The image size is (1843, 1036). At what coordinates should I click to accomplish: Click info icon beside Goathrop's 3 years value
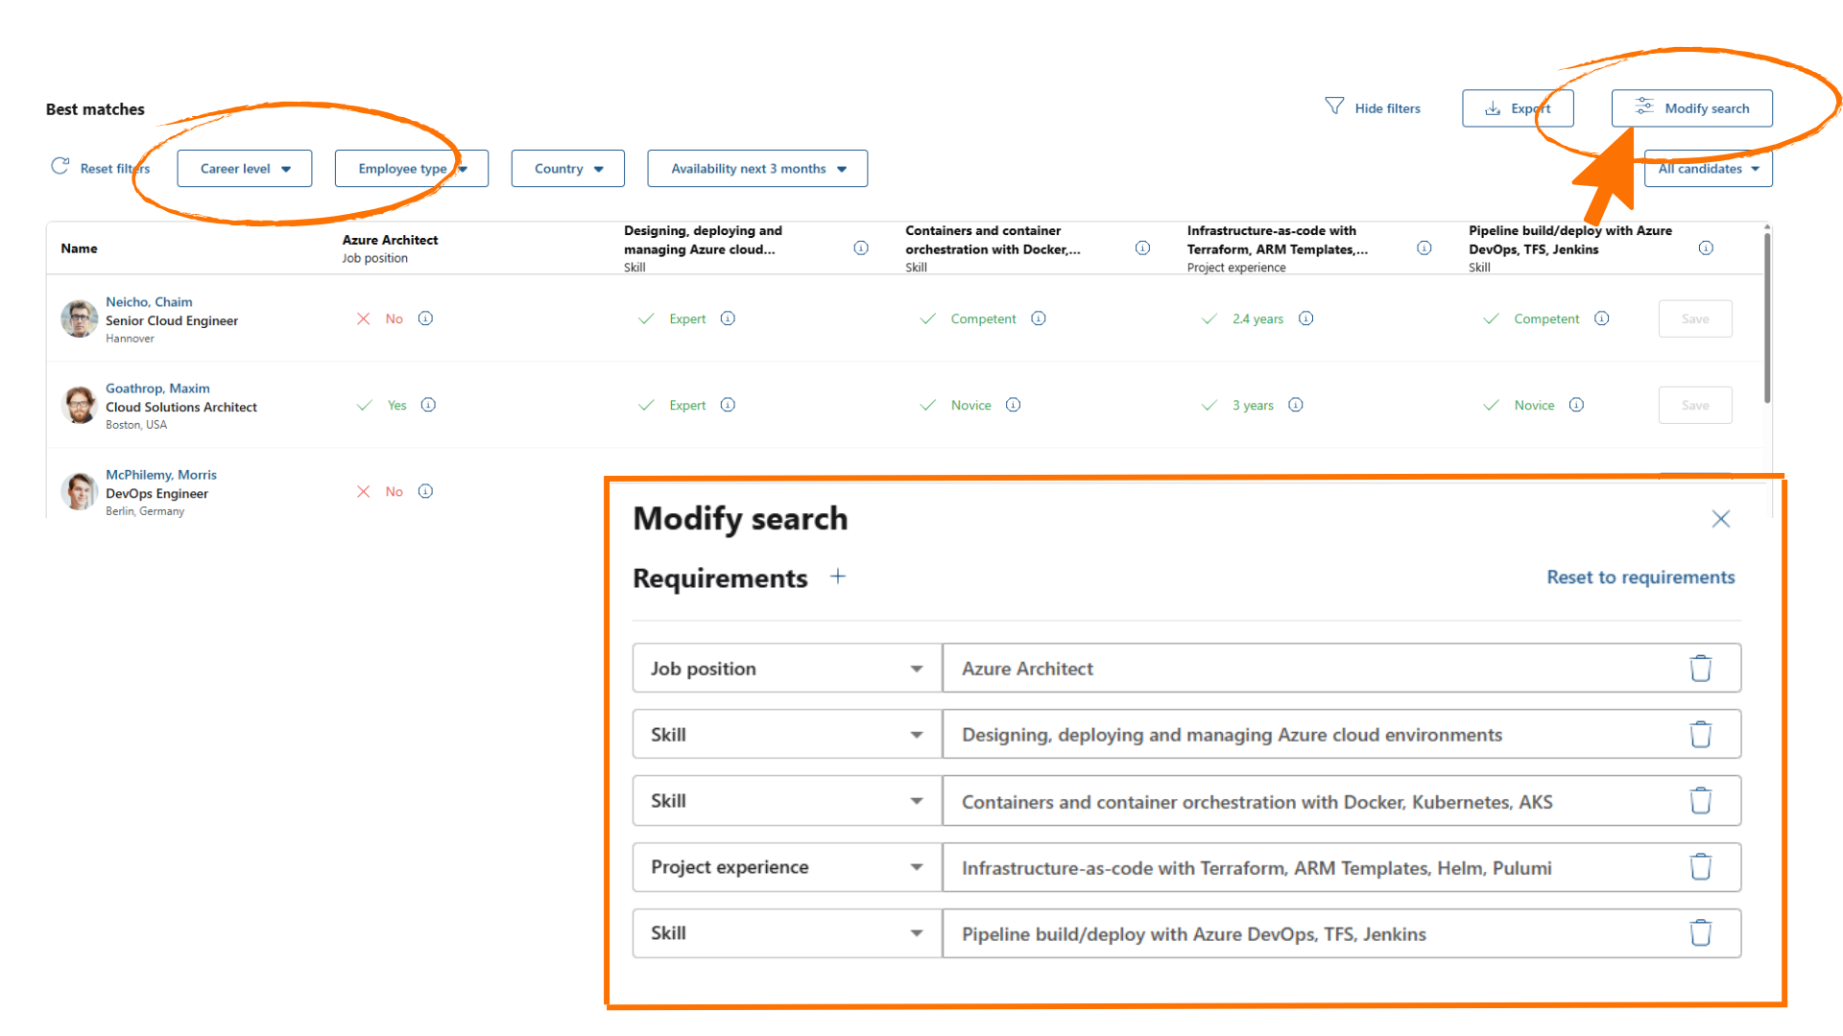pos(1296,405)
